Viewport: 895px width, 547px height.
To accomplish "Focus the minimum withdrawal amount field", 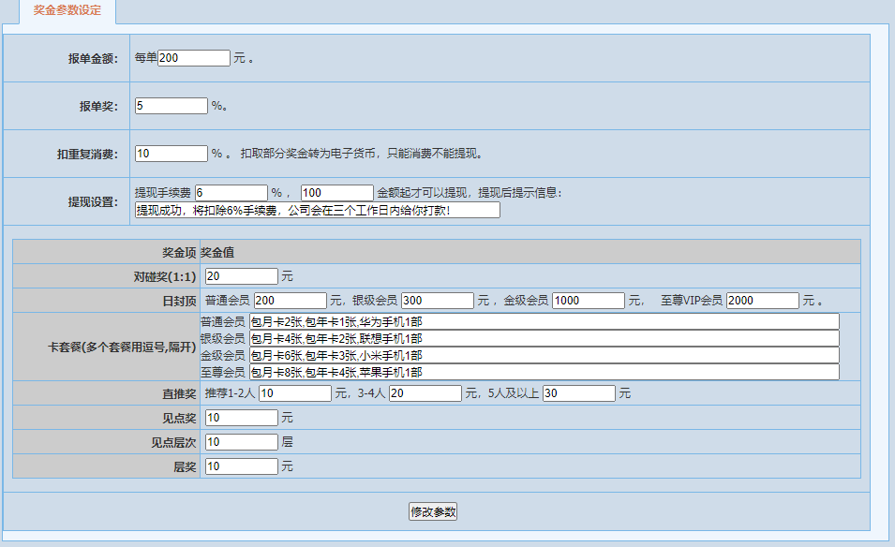I will point(337,193).
